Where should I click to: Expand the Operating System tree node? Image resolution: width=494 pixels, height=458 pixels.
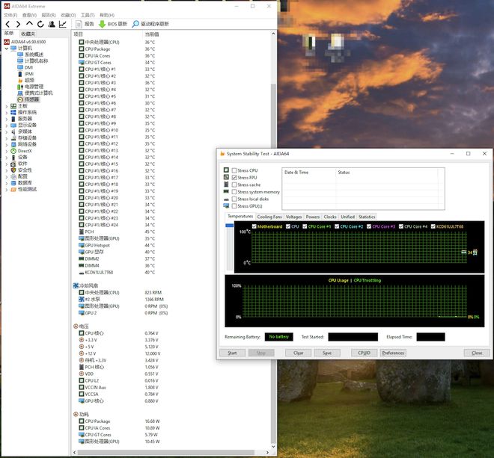[x=6, y=112]
